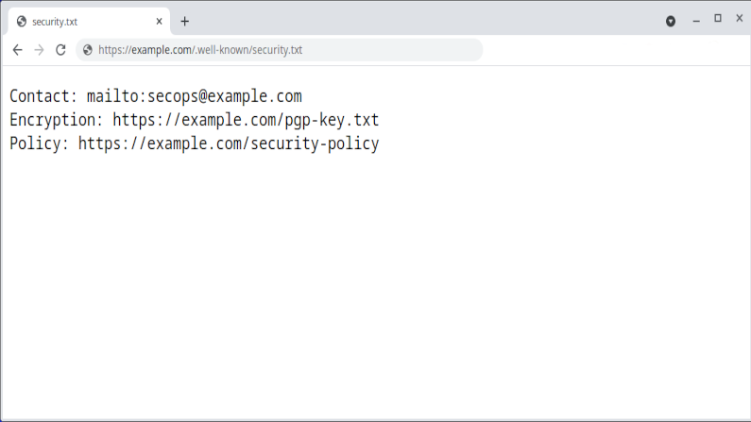Maximize the browser window
This screenshot has height=422, width=751.
pyautogui.click(x=718, y=19)
